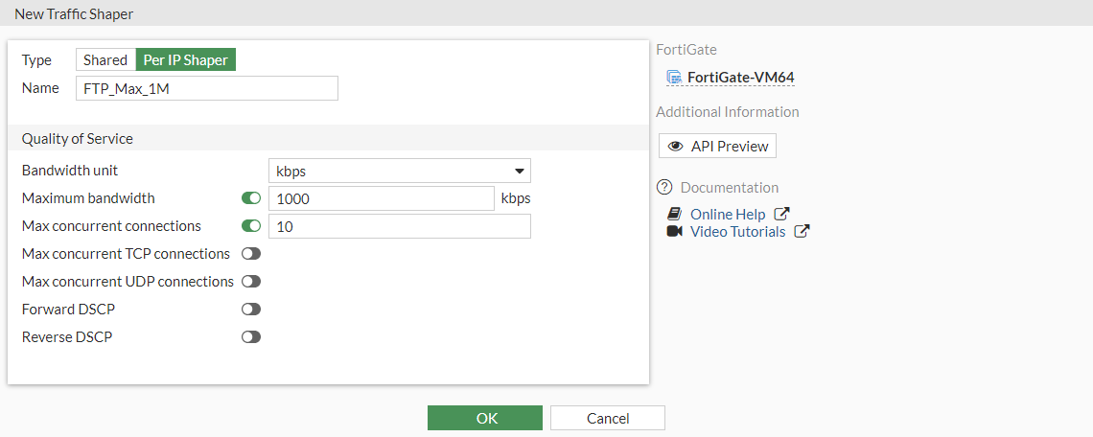
Task: Click the eye icon in API Preview
Action: 676,147
